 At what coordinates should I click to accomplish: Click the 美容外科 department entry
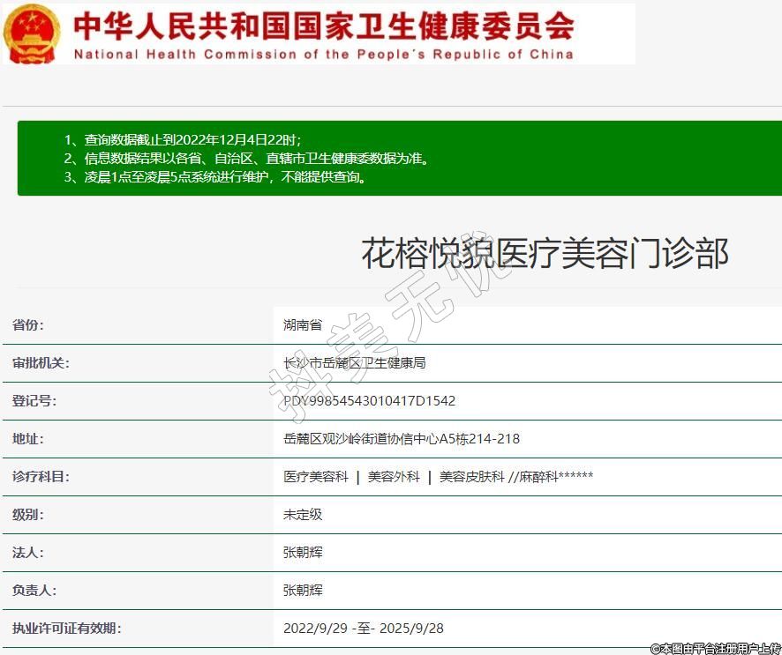[x=394, y=477]
